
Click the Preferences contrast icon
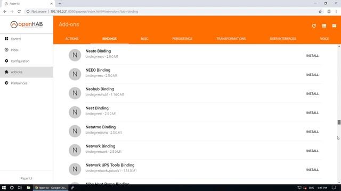(x=6, y=83)
